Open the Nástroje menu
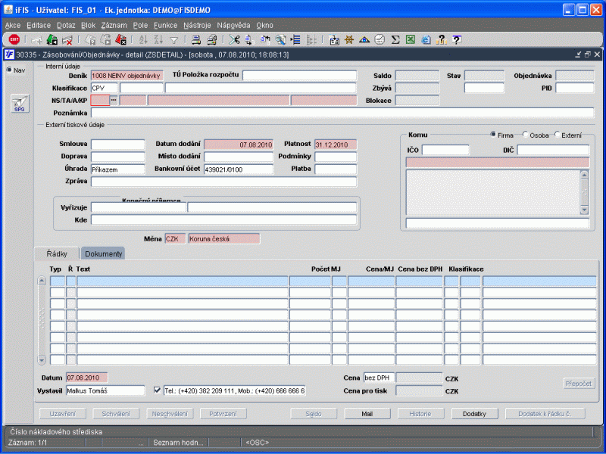Image resolution: width=606 pixels, height=454 pixels. (195, 25)
